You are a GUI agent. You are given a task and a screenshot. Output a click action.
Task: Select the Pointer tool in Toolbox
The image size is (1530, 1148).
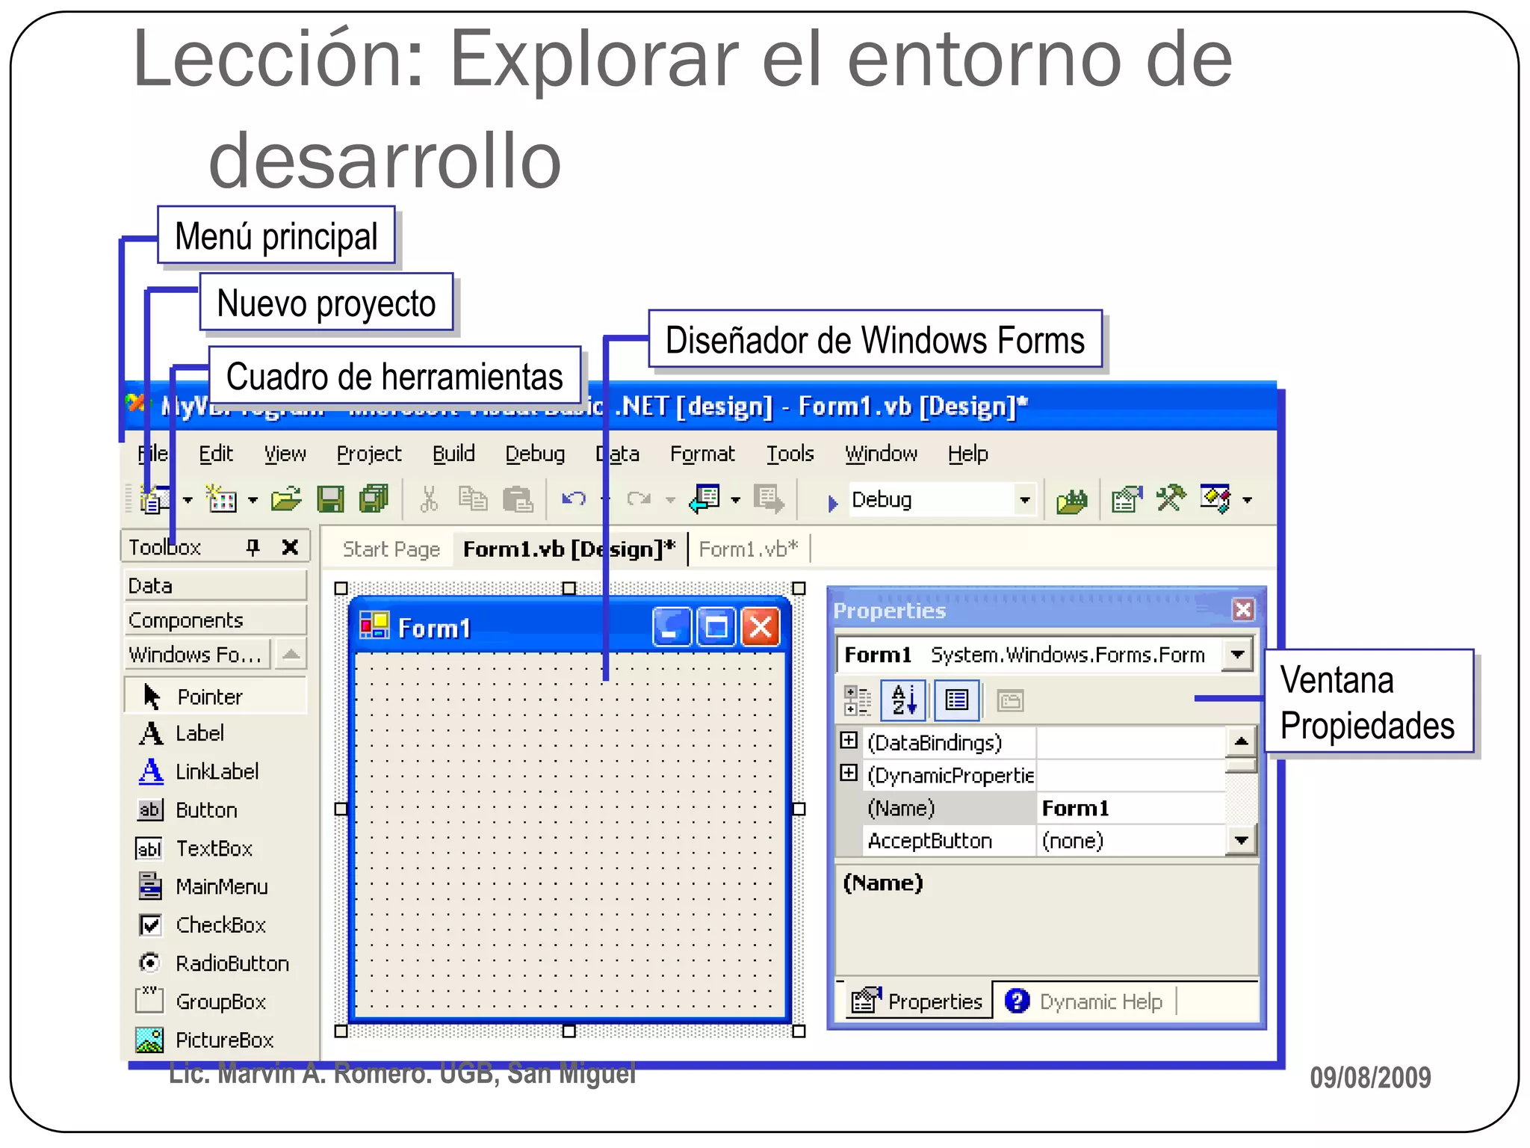click(x=215, y=697)
